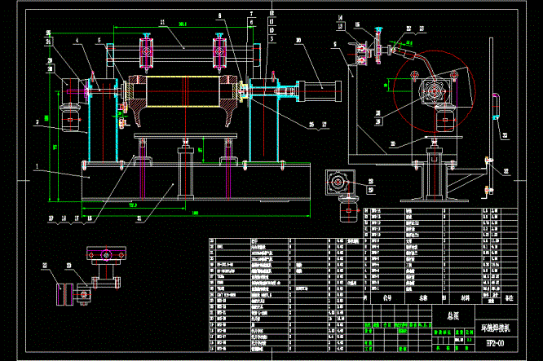
Task: Select the pneumatic cylinder right of the tailstock
Action: point(319,91)
